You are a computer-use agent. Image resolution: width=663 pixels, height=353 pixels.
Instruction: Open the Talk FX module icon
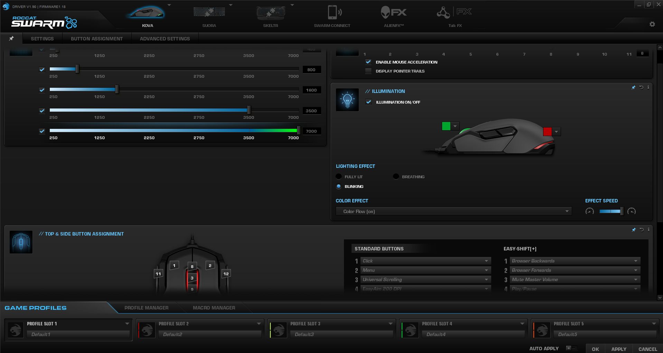click(454, 12)
